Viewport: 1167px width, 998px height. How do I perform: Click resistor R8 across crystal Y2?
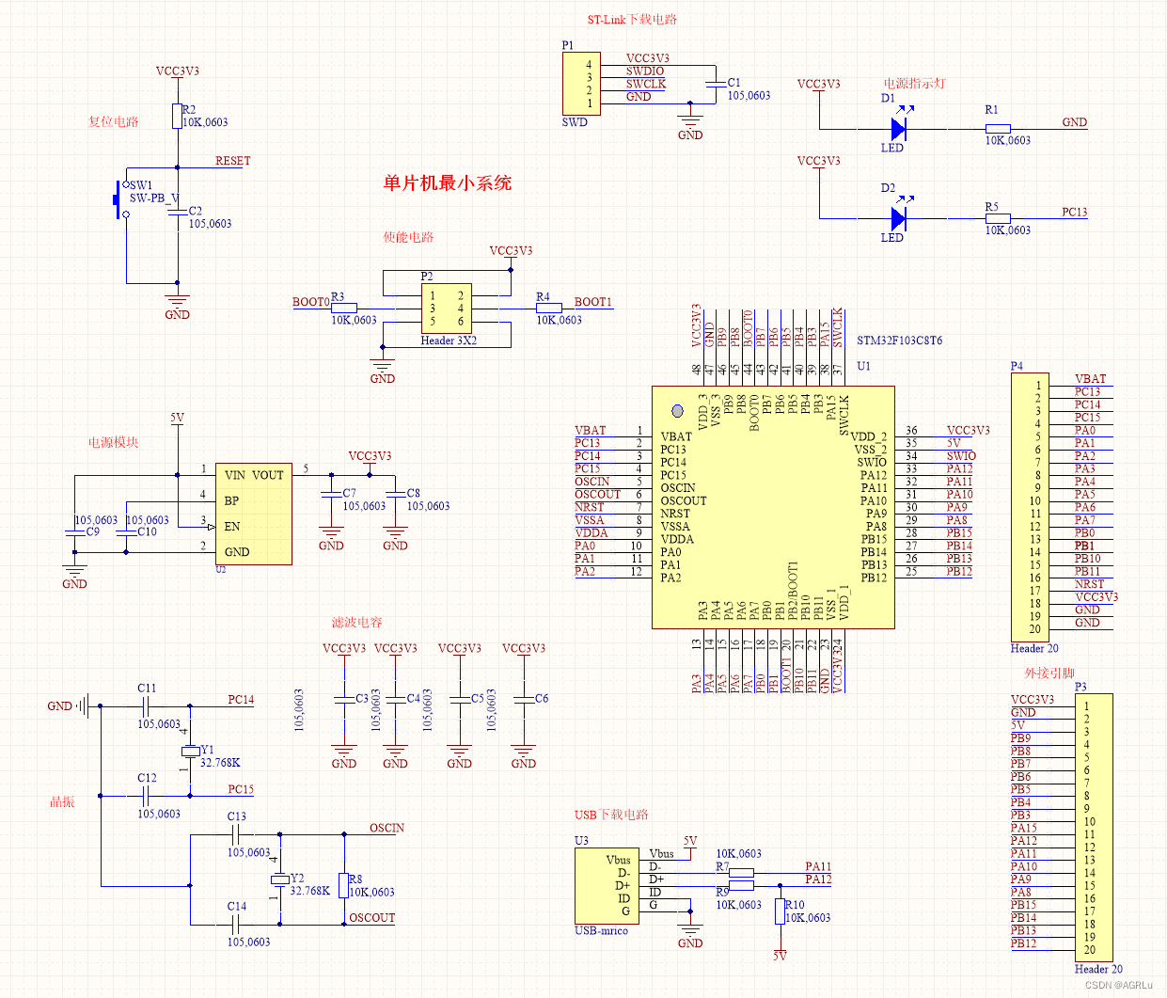click(344, 884)
